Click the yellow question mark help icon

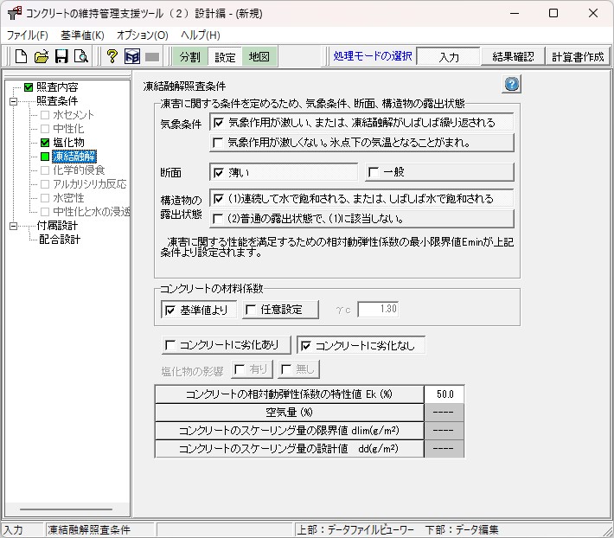(x=112, y=57)
